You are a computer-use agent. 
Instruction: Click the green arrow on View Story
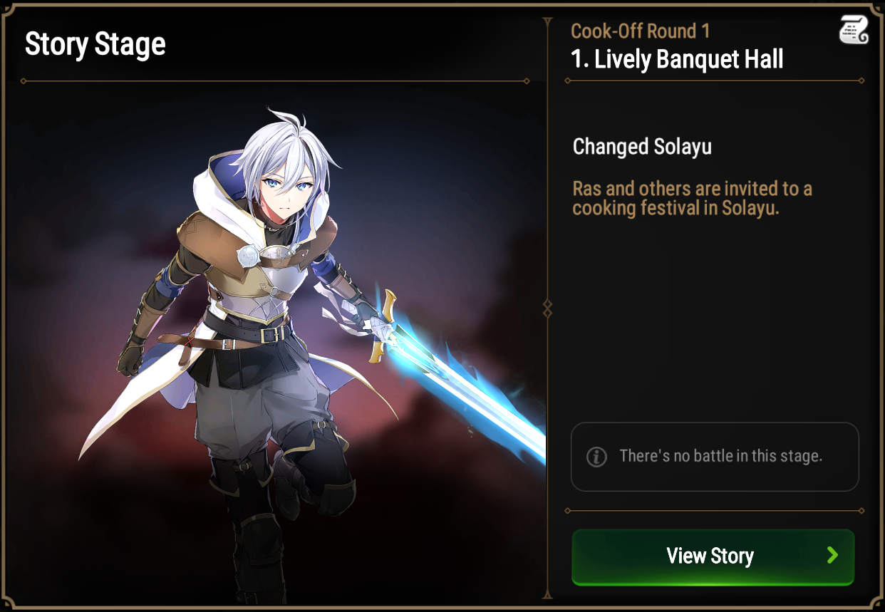click(832, 556)
